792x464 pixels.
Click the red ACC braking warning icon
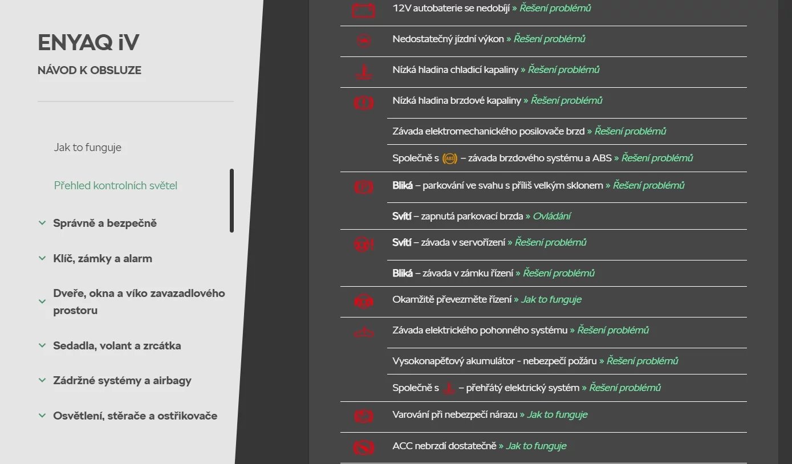click(x=363, y=448)
